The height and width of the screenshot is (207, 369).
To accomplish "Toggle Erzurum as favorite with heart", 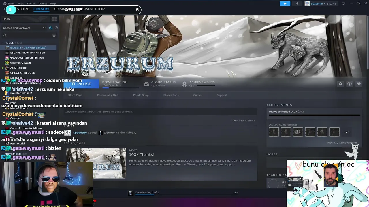I will click(x=359, y=84).
